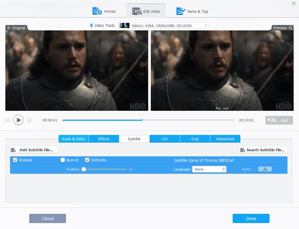
Task: Click the total duration 00:10:01 label
Action: click(246, 120)
